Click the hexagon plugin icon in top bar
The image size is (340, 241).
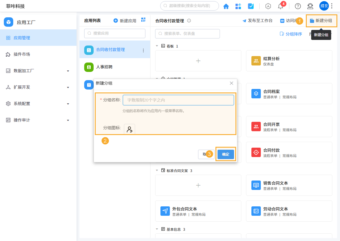pyautogui.click(x=268, y=6)
